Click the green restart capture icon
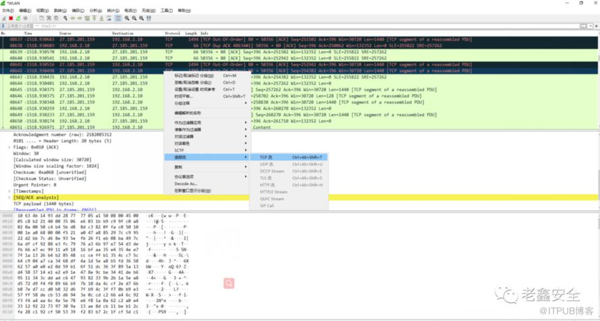The image size is (600, 321). [x=17, y=18]
